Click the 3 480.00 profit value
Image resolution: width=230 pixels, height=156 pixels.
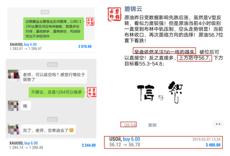coord(213,145)
